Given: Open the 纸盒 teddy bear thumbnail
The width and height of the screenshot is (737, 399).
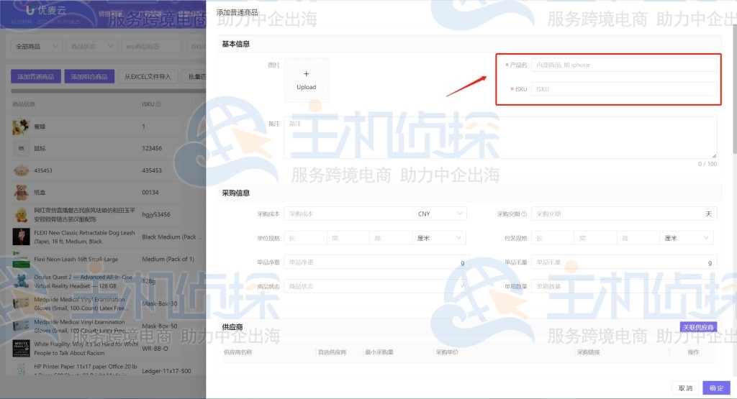Looking at the screenshot, I should click(x=21, y=193).
